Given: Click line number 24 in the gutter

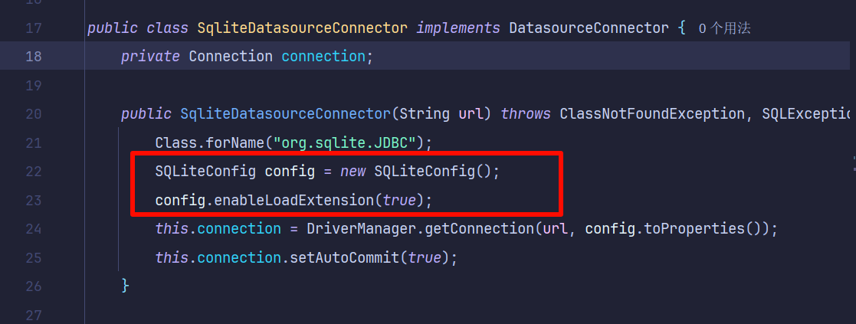Looking at the screenshot, I should (34, 228).
